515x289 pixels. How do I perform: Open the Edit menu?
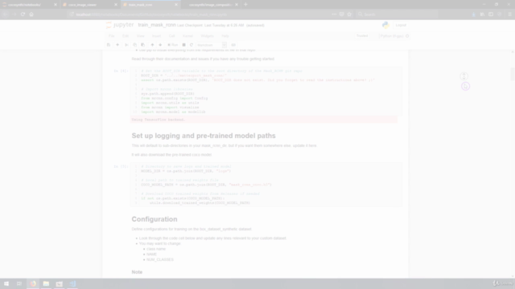pyautogui.click(x=126, y=36)
